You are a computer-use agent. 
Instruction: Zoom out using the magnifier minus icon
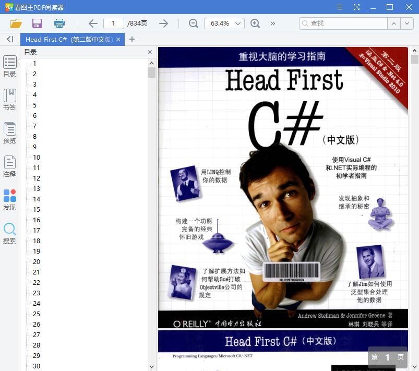193,23
